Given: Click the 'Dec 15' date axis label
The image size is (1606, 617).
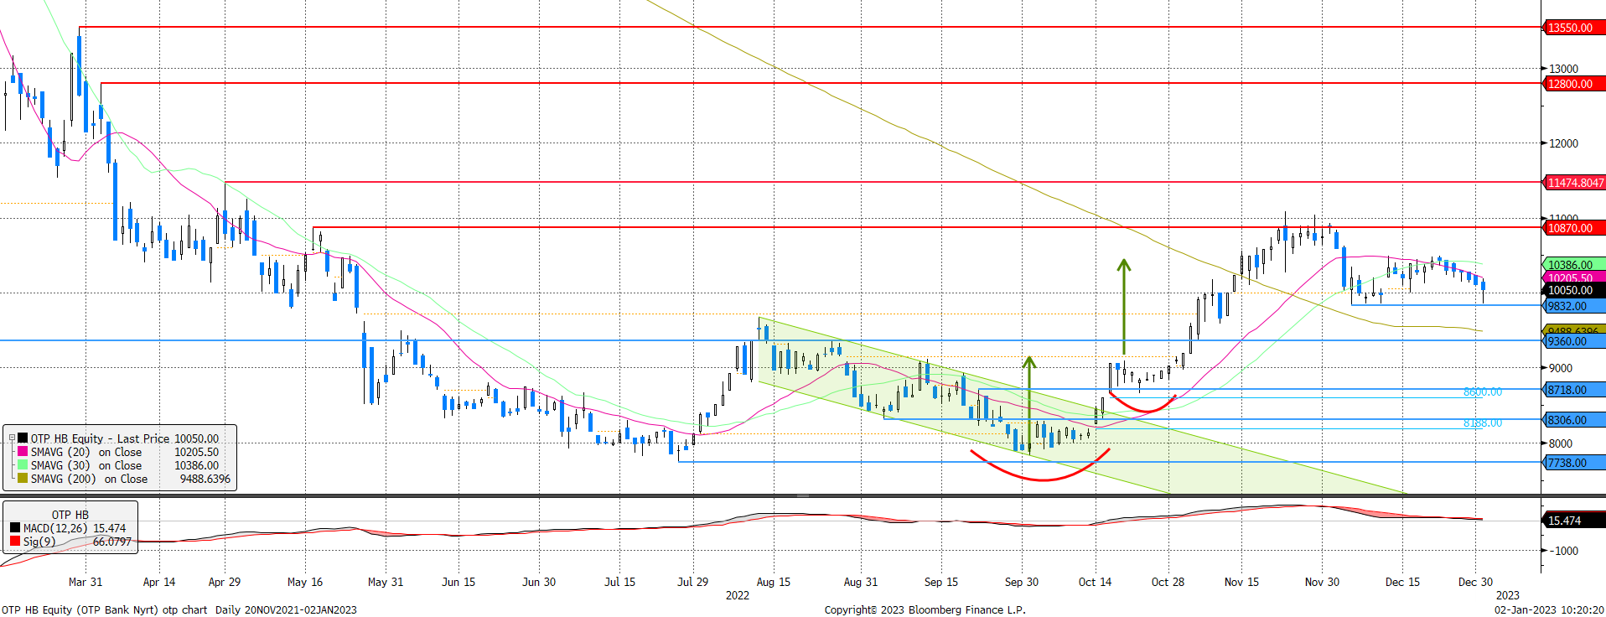Looking at the screenshot, I should tap(1403, 582).
